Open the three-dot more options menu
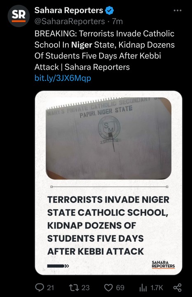The width and height of the screenshot is (192, 297). tap(178, 11)
